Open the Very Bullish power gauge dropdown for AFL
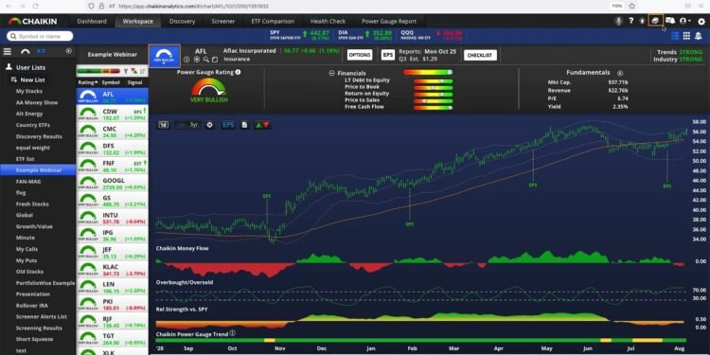Image resolution: width=710 pixels, height=355 pixels. tap(164, 56)
